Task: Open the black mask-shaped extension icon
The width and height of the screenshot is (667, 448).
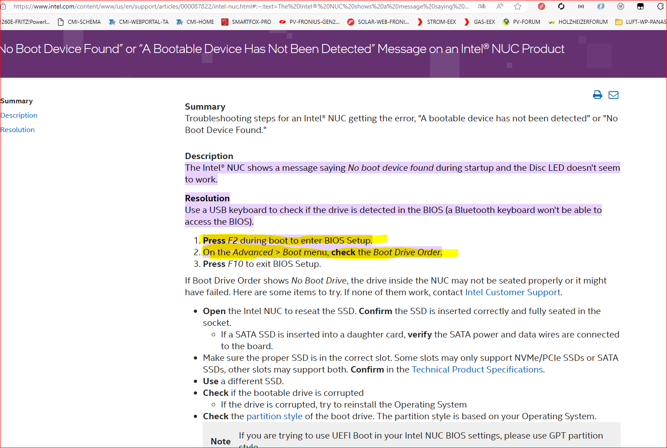Action: pos(640,6)
